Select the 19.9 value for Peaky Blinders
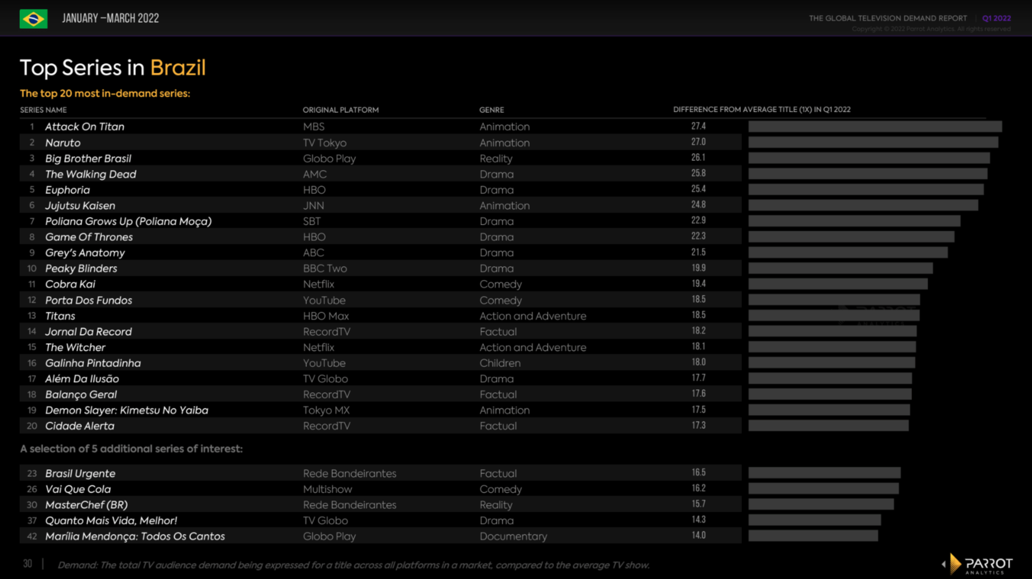1032x579 pixels. point(698,268)
